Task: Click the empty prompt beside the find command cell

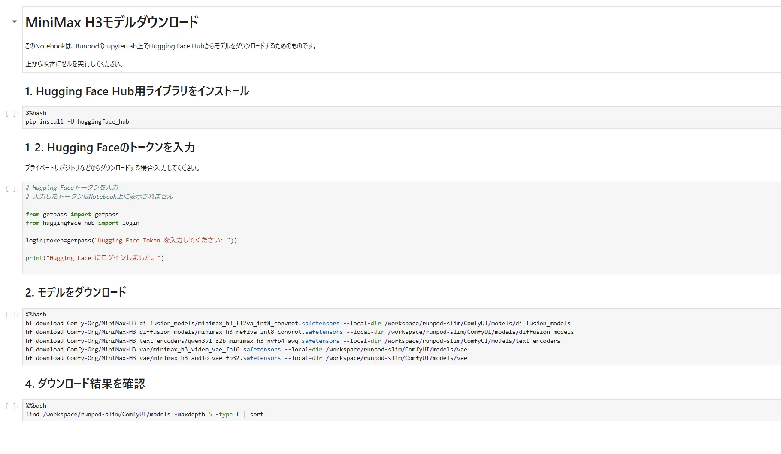Action: (12, 406)
